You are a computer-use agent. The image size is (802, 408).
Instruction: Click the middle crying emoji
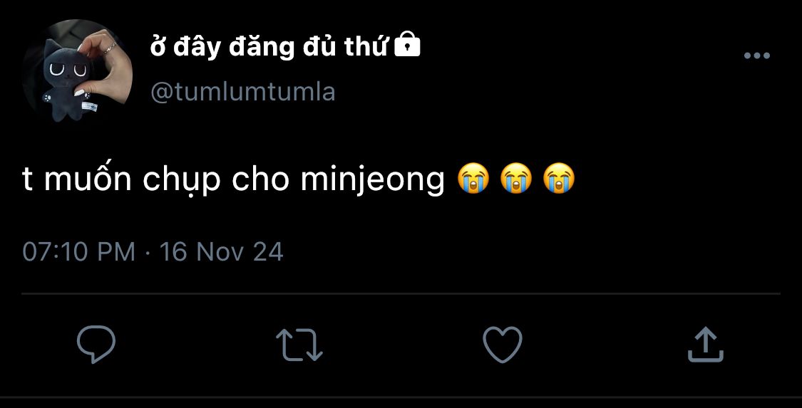click(516, 179)
